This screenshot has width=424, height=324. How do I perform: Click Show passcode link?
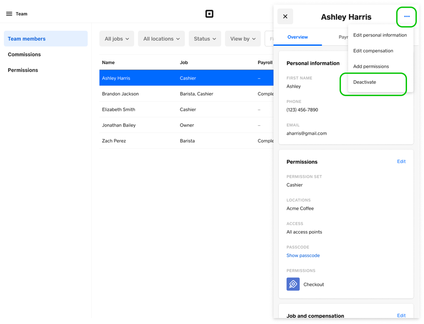(303, 255)
